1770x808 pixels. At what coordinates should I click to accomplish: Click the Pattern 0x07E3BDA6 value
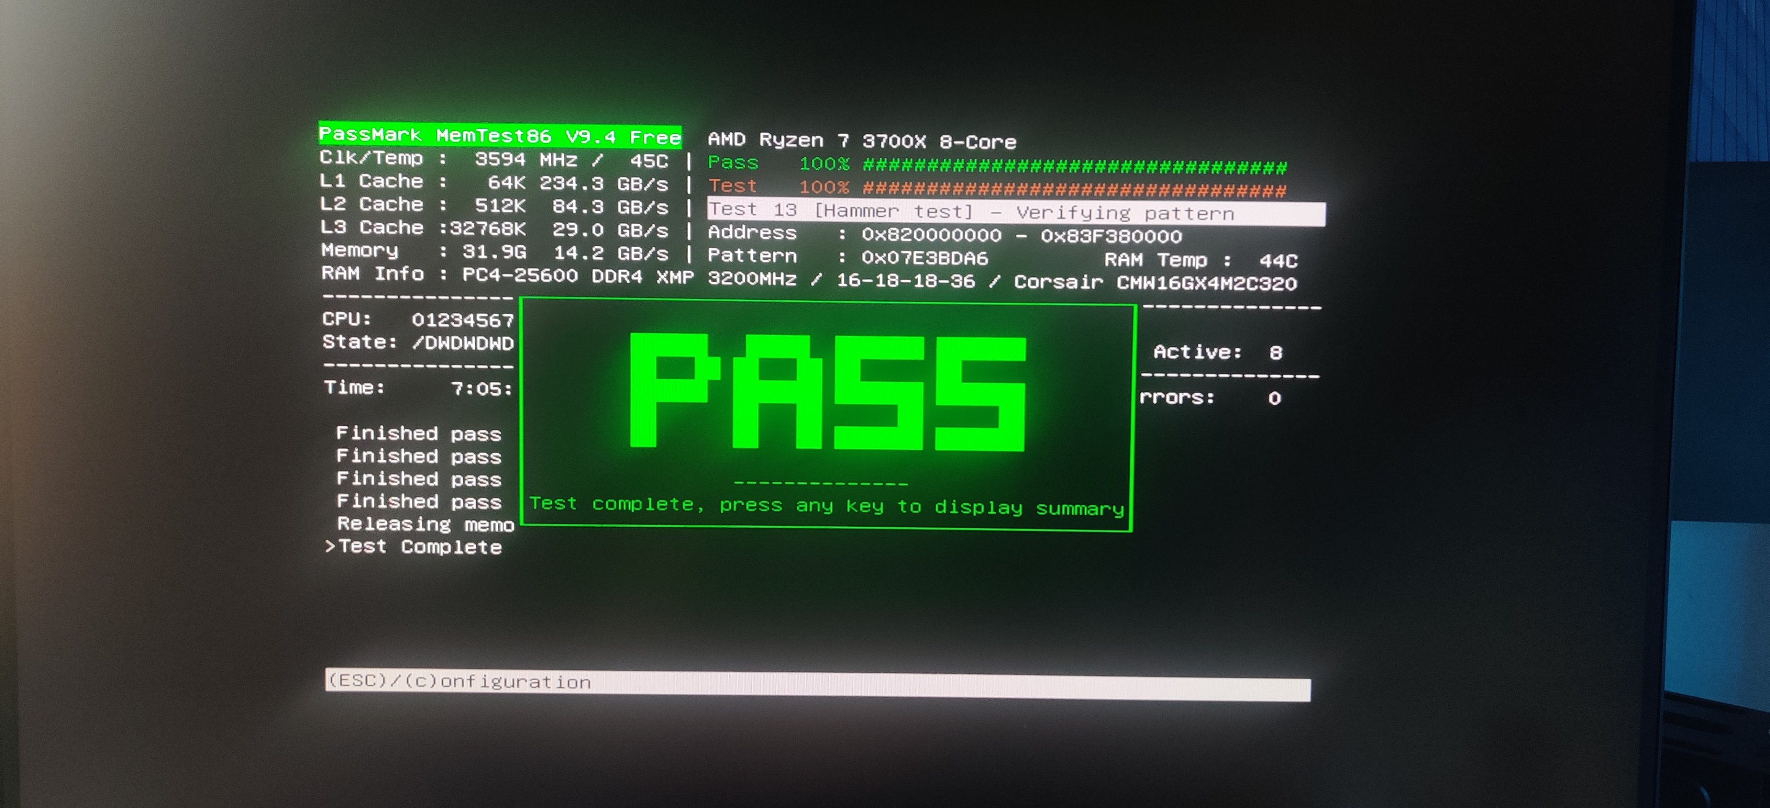click(x=924, y=259)
